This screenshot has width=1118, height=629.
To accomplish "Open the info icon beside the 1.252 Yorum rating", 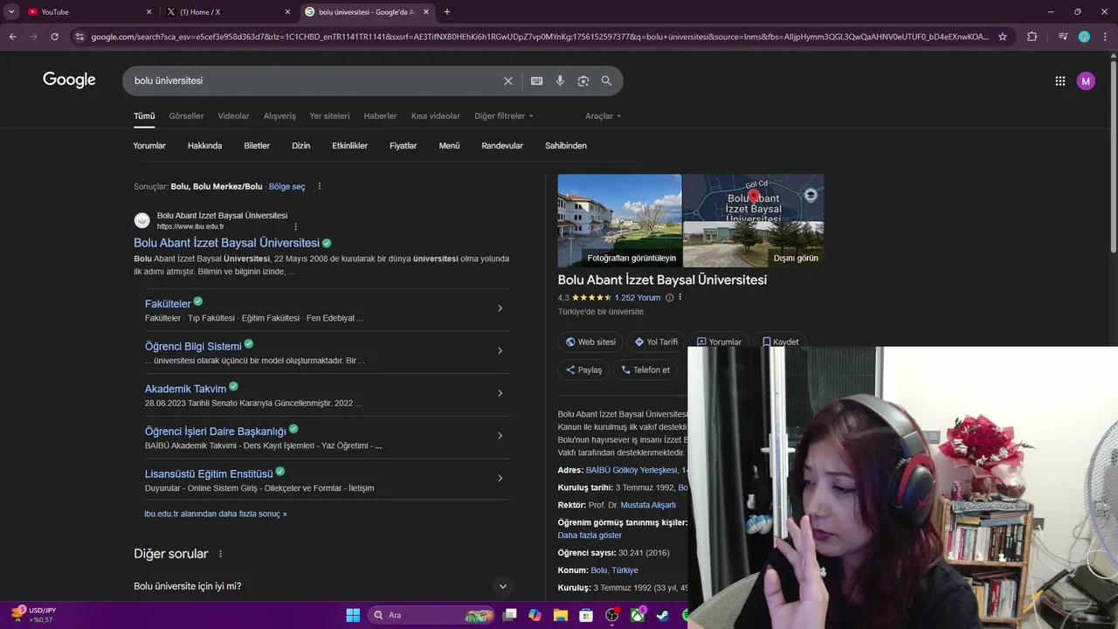I will point(670,297).
